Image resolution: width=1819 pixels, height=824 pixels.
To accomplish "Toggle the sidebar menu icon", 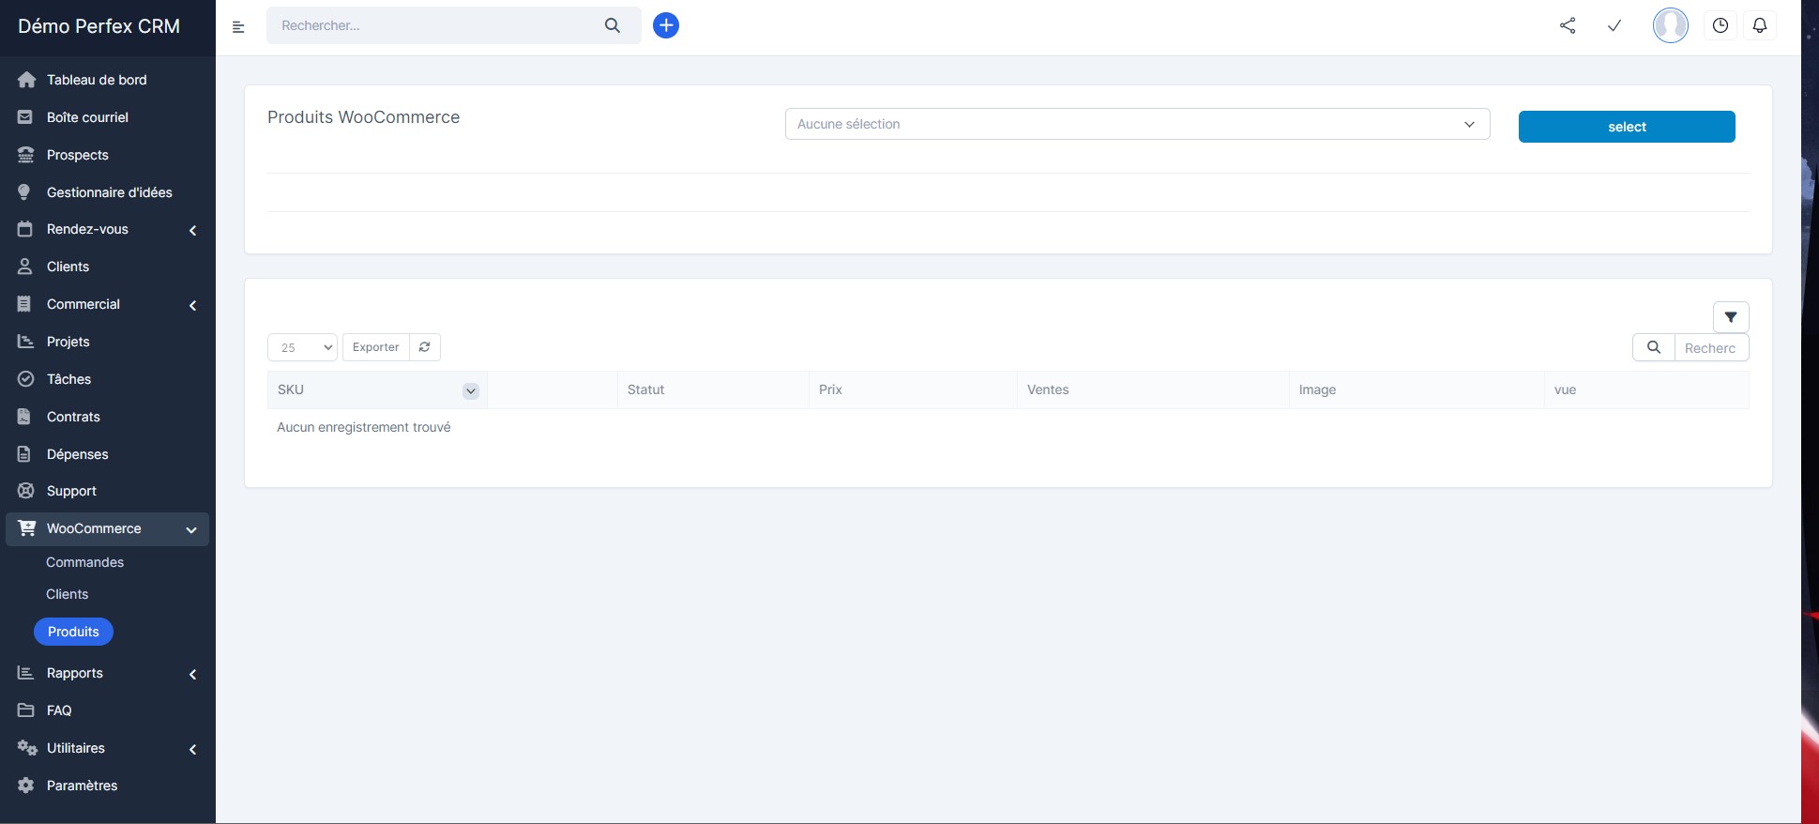I will 238,26.
